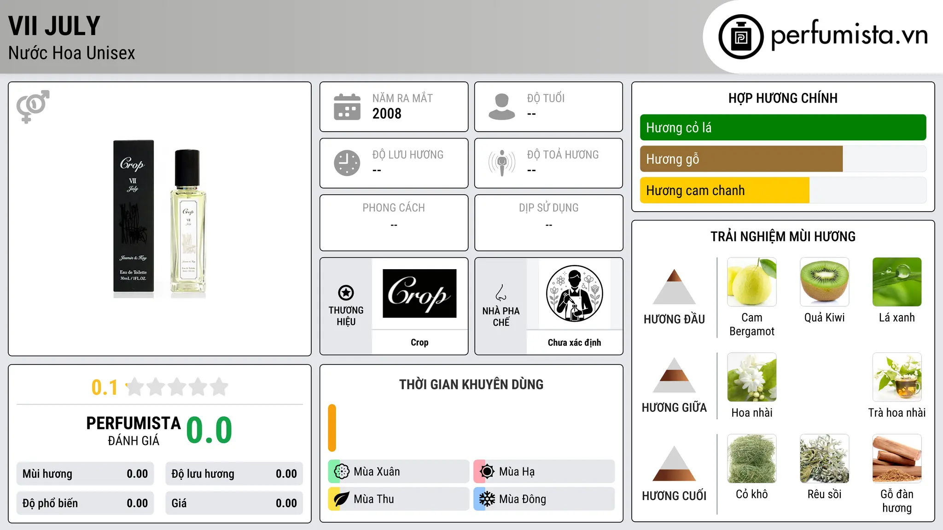Image resolution: width=943 pixels, height=530 pixels.
Task: Select the Cỏ khô note image
Action: coord(752,459)
